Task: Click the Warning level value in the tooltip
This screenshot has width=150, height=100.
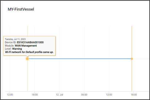Action: click(17, 49)
